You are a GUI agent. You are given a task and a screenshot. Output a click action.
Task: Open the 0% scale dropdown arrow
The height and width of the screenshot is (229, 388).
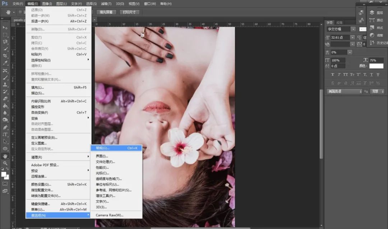tap(350, 52)
